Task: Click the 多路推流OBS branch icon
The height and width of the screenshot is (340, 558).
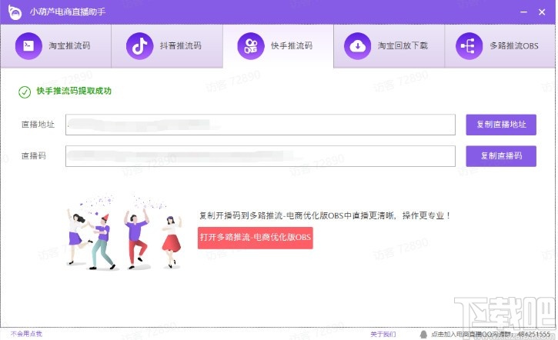Action: pyautogui.click(x=469, y=46)
